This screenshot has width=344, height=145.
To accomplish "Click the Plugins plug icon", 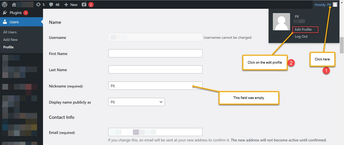I will click(5, 13).
